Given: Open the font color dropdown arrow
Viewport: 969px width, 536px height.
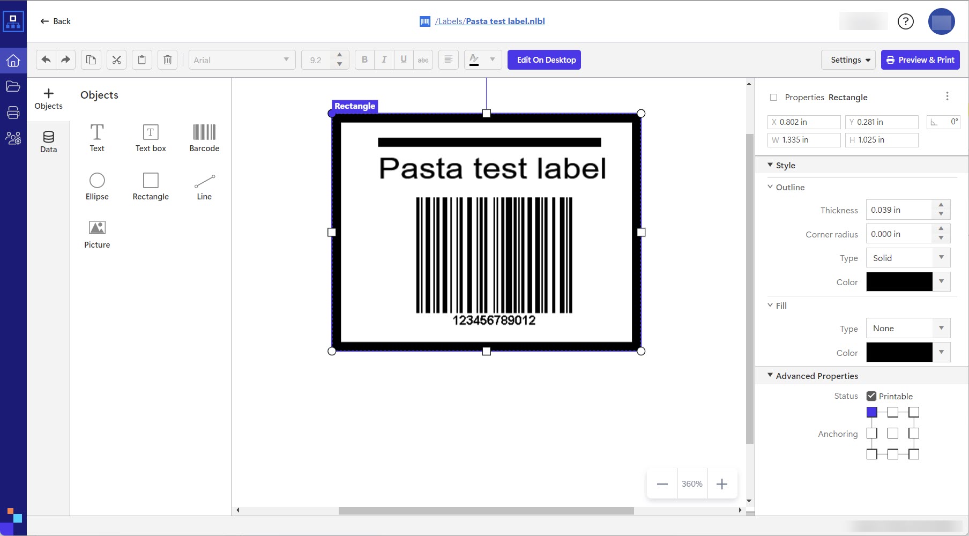Looking at the screenshot, I should pos(493,60).
